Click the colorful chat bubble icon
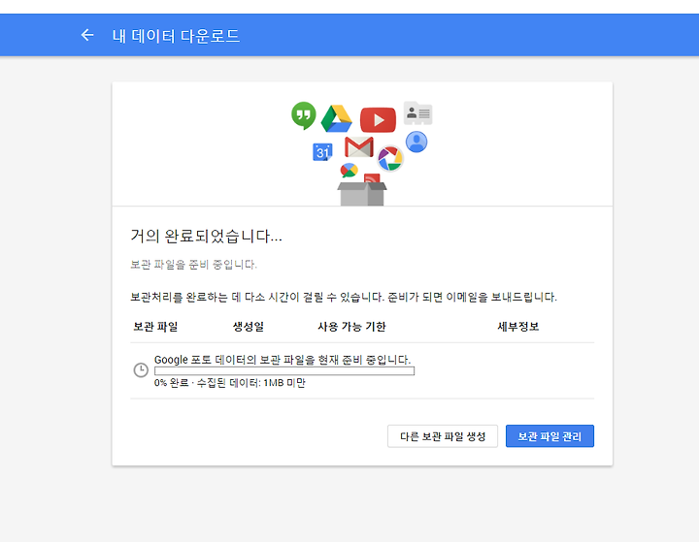This screenshot has height=542, width=699. coord(349,170)
